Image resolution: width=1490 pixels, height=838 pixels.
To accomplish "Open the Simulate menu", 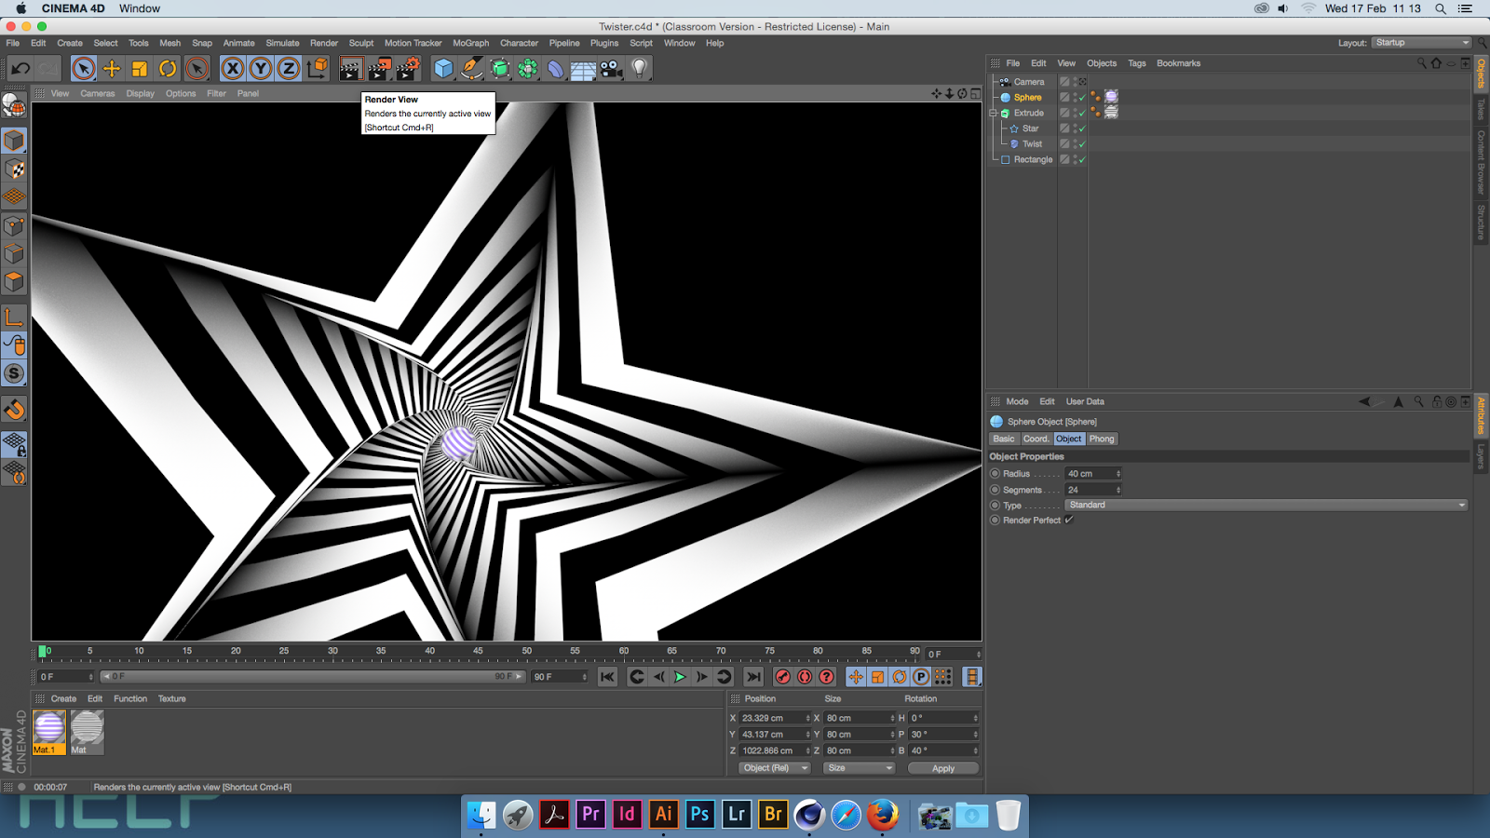I will 282,43.
